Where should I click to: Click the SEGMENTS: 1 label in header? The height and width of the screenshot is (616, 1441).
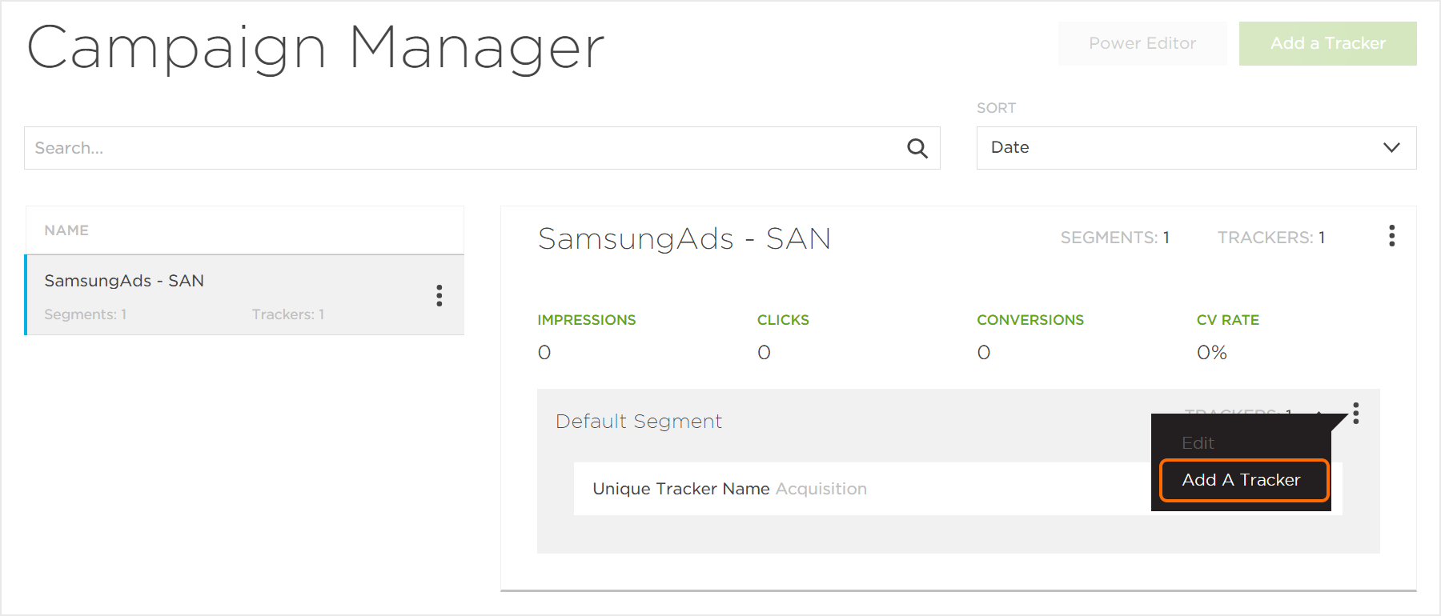(x=1115, y=238)
